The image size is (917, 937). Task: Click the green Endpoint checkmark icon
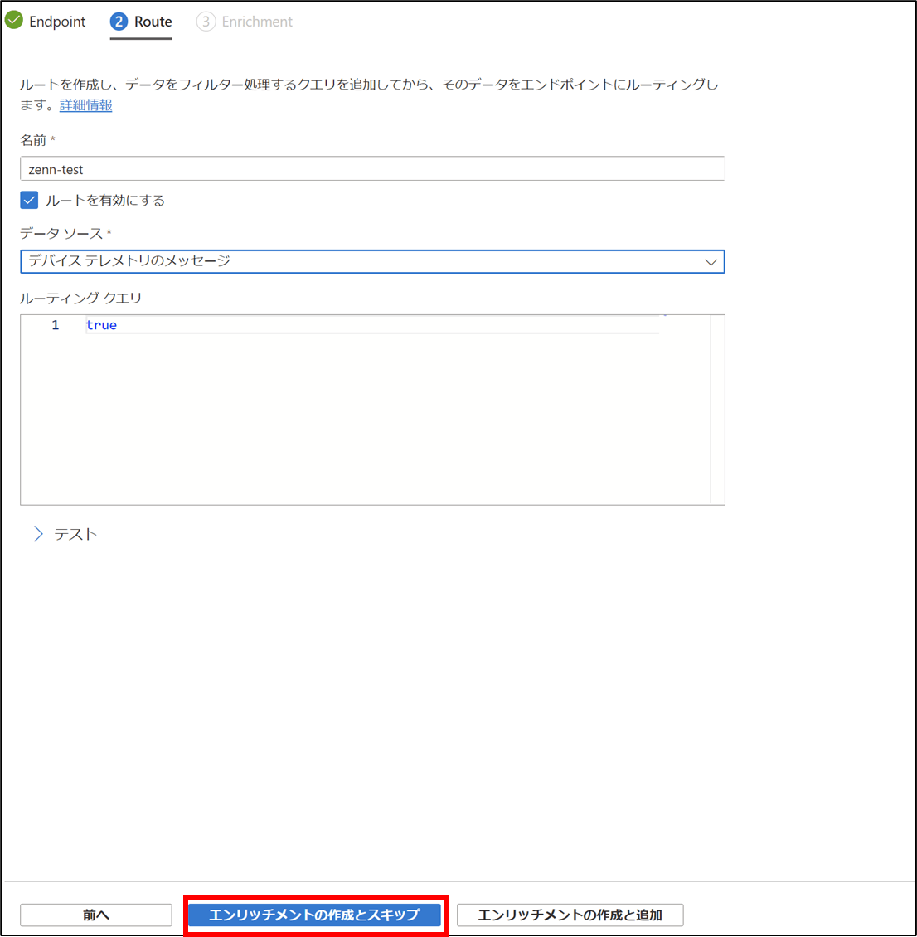[14, 21]
